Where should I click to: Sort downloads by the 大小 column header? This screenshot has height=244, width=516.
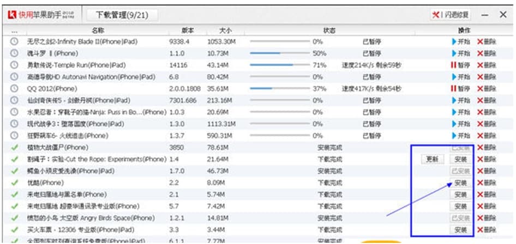click(225, 30)
